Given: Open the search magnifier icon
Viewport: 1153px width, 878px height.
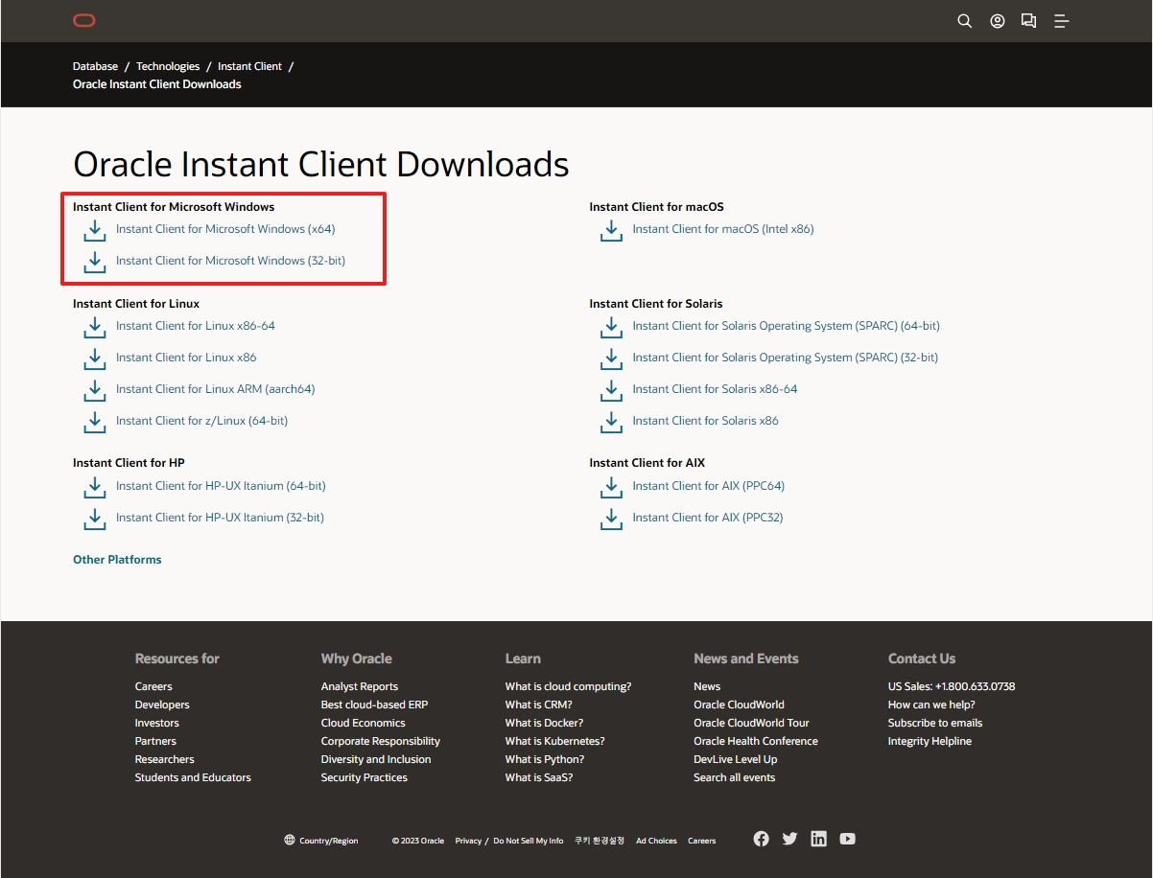Looking at the screenshot, I should pyautogui.click(x=965, y=21).
